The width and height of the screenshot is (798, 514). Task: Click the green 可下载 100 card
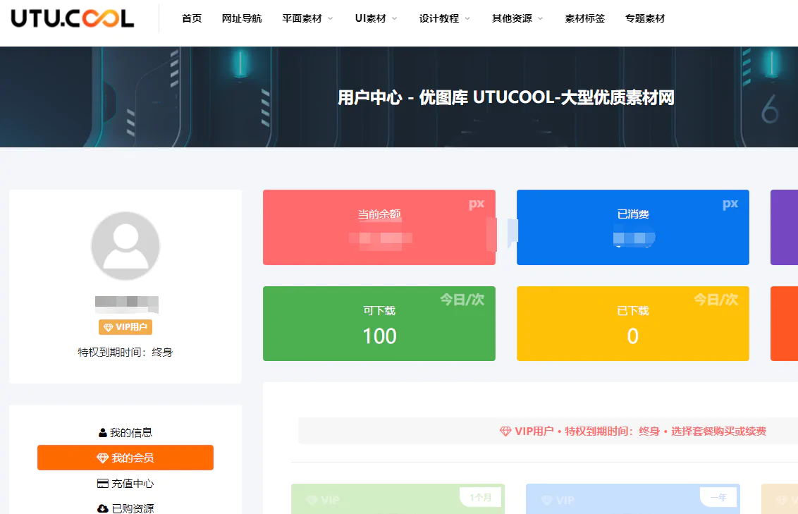[379, 324]
